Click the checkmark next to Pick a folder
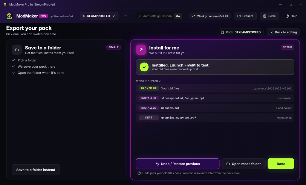The width and height of the screenshot is (306, 185). 14,60
